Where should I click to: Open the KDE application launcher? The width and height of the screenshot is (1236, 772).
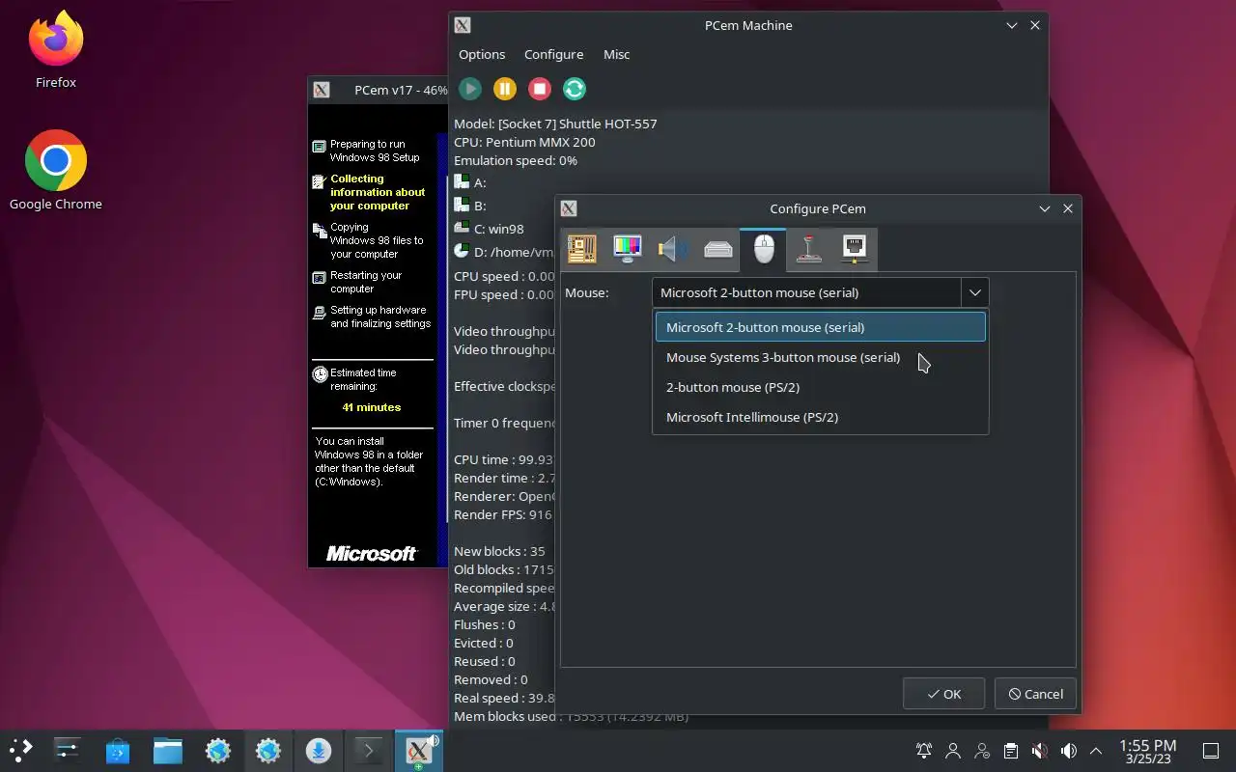point(21,750)
